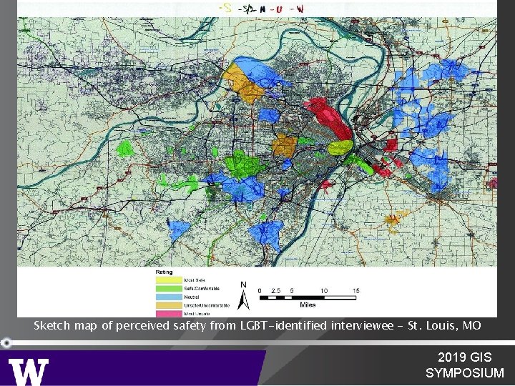Click the 'Neutral' legend label
515x386 pixels.
click(x=192, y=297)
